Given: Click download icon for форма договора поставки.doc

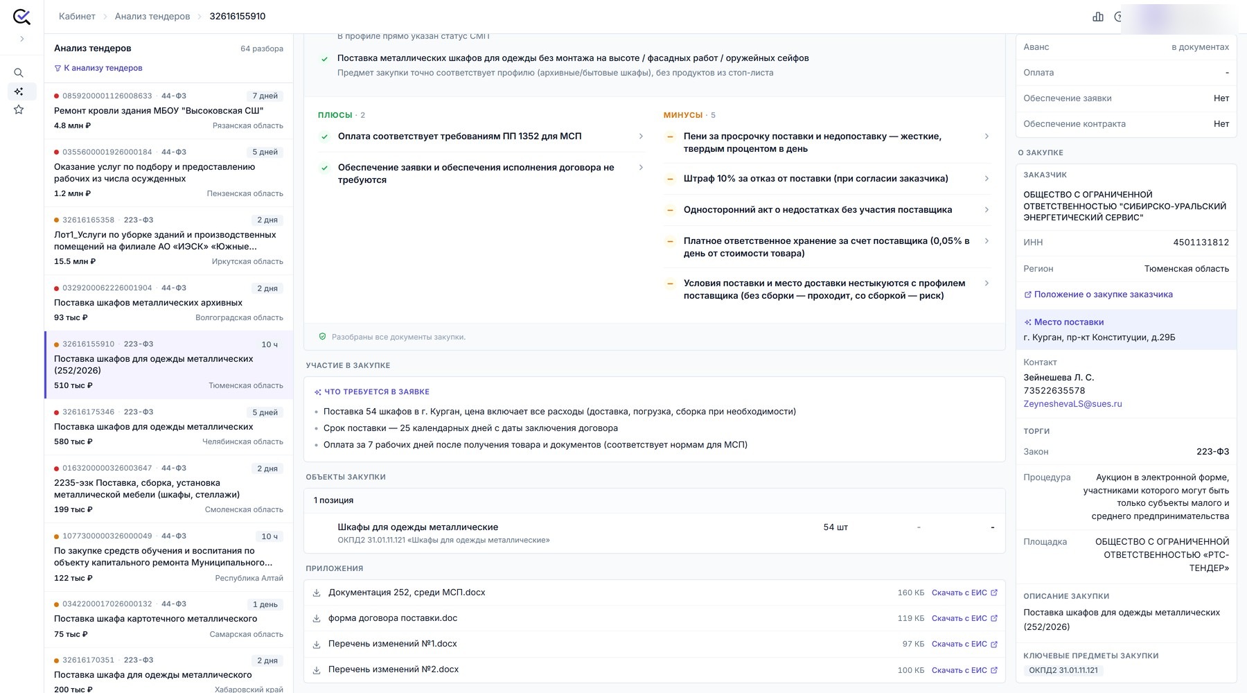Looking at the screenshot, I should pos(317,619).
